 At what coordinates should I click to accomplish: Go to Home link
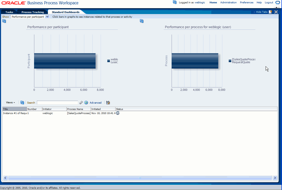pyautogui.click(x=213, y=3)
